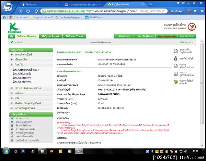This screenshot has width=206, height=161.
Task: Open the green star-icon link in the lower sidebar list
Action: coord(24,122)
